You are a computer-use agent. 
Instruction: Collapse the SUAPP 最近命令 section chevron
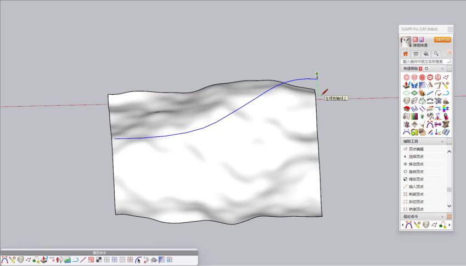click(x=442, y=217)
